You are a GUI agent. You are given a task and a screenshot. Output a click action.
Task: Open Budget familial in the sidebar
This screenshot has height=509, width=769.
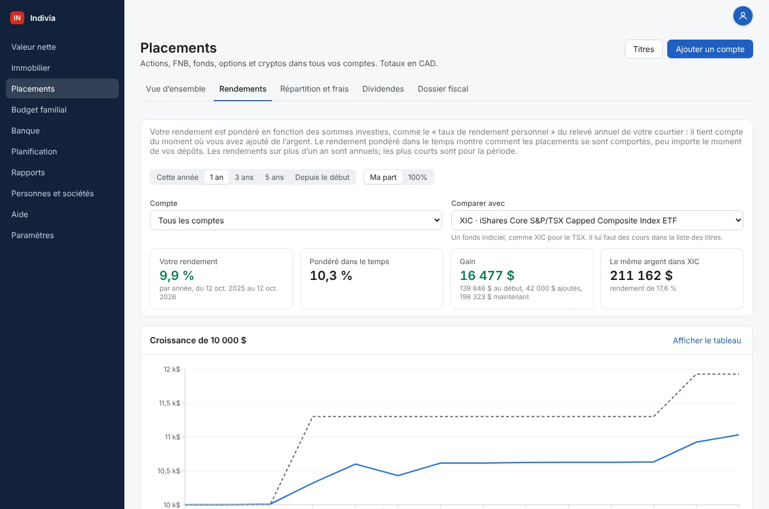pos(62,110)
